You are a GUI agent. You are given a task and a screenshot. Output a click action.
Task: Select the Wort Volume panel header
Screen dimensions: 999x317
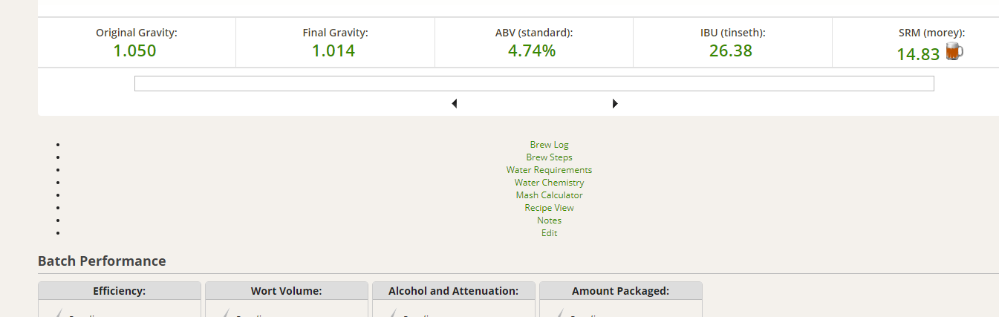point(287,291)
